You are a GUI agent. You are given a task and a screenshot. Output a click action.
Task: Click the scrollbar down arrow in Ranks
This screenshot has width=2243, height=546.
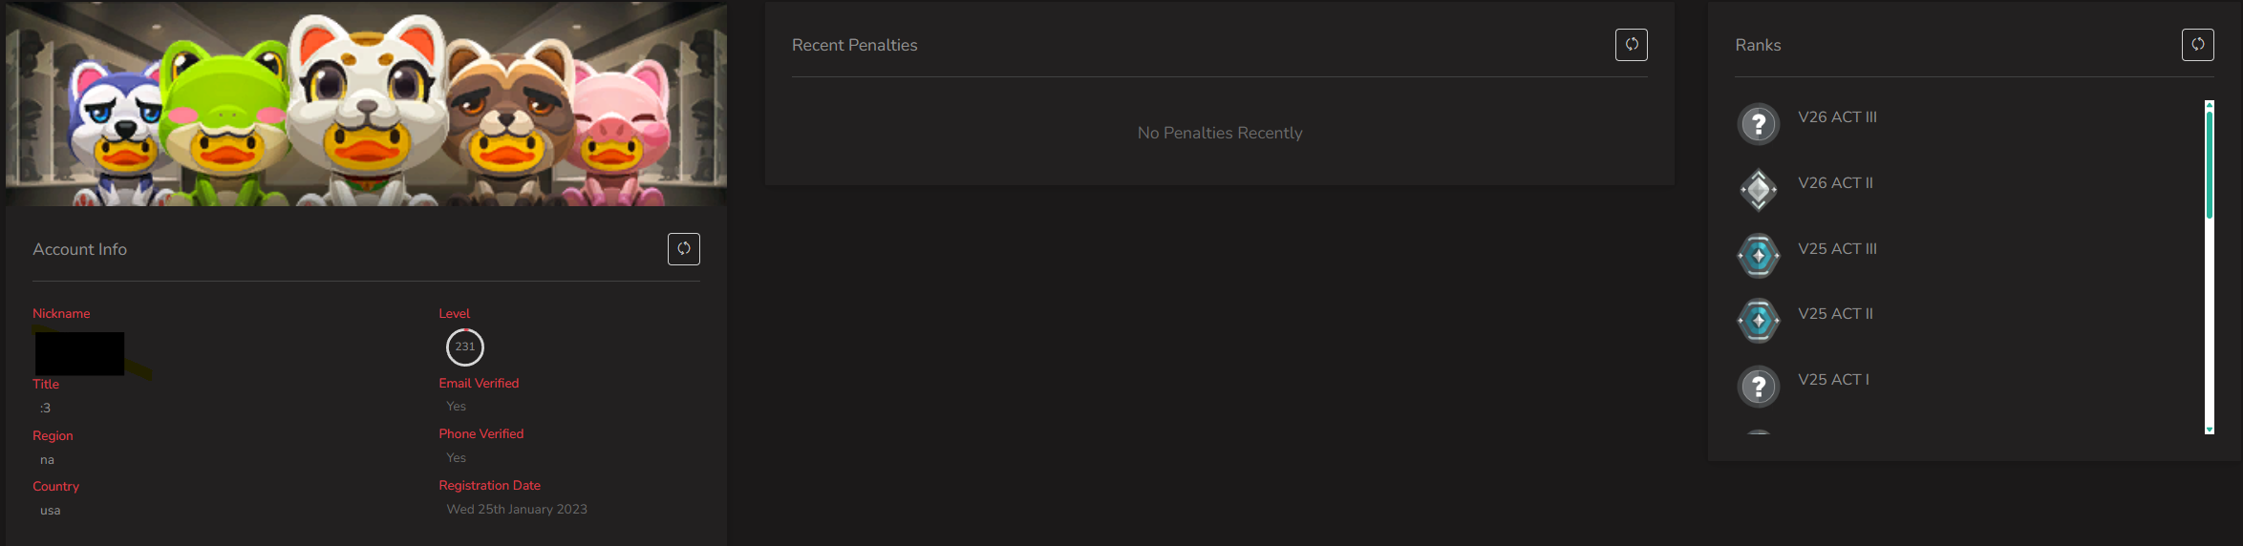[2210, 430]
